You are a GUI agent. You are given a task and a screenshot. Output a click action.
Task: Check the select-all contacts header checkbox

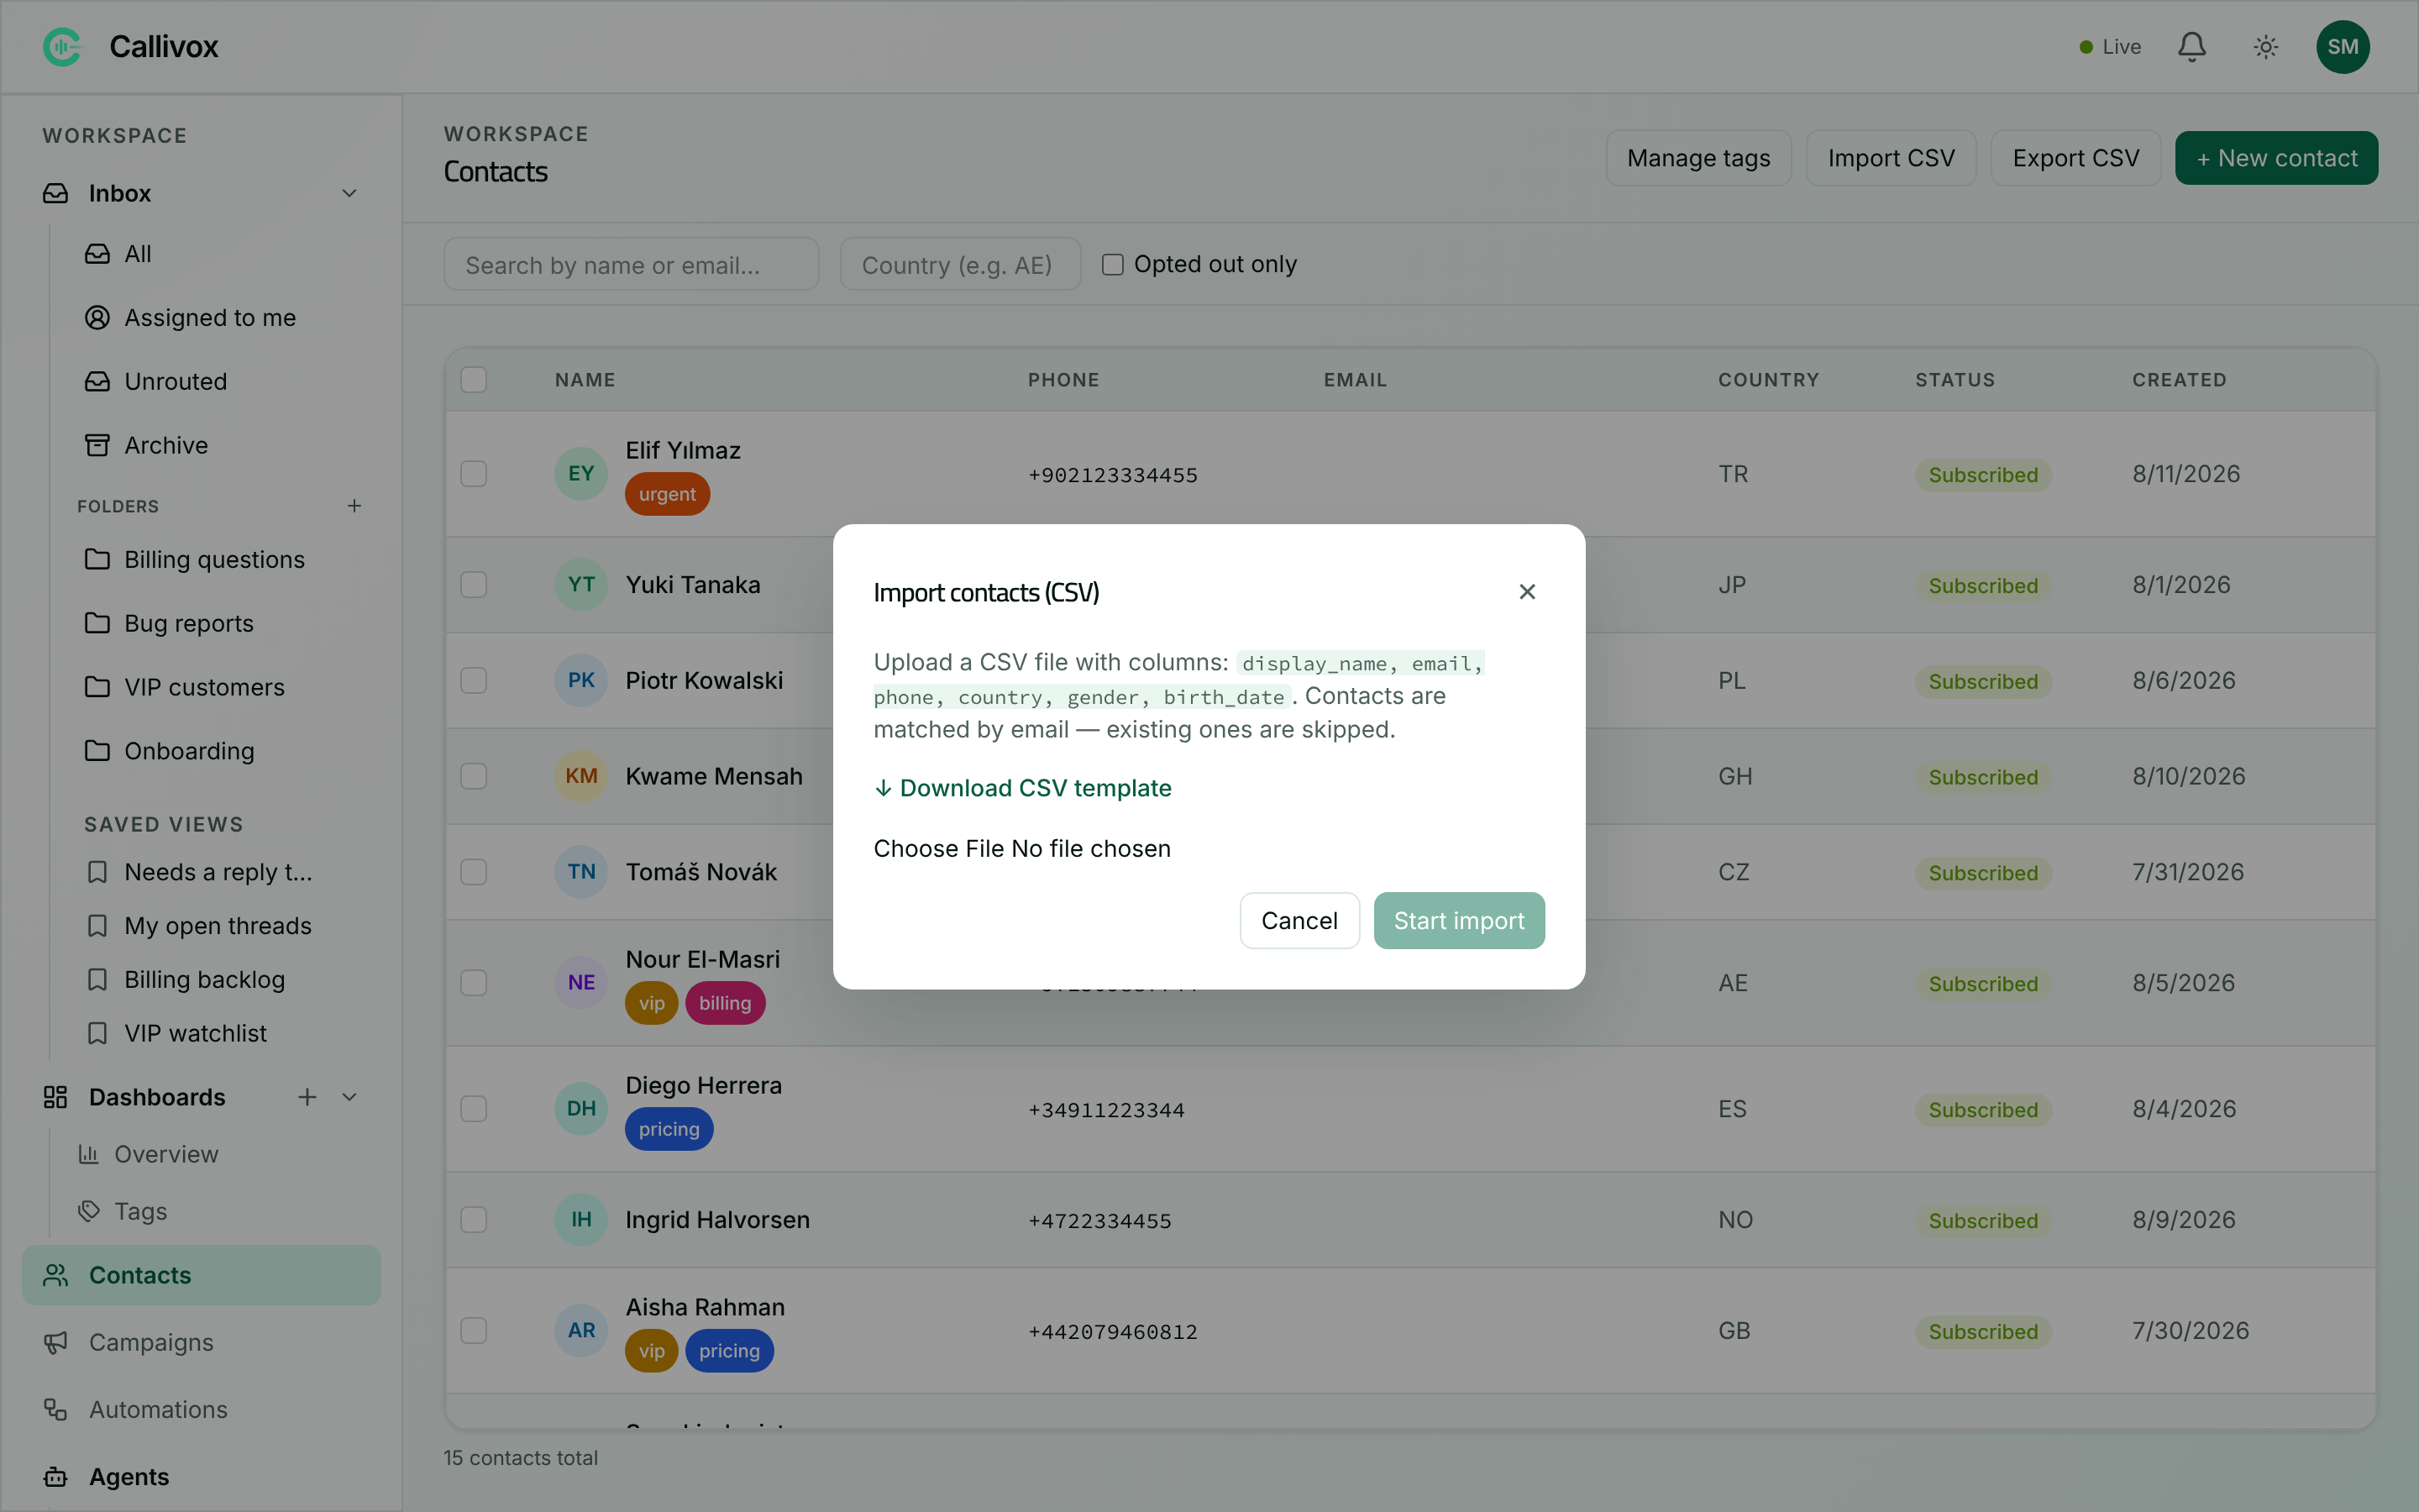click(x=474, y=380)
